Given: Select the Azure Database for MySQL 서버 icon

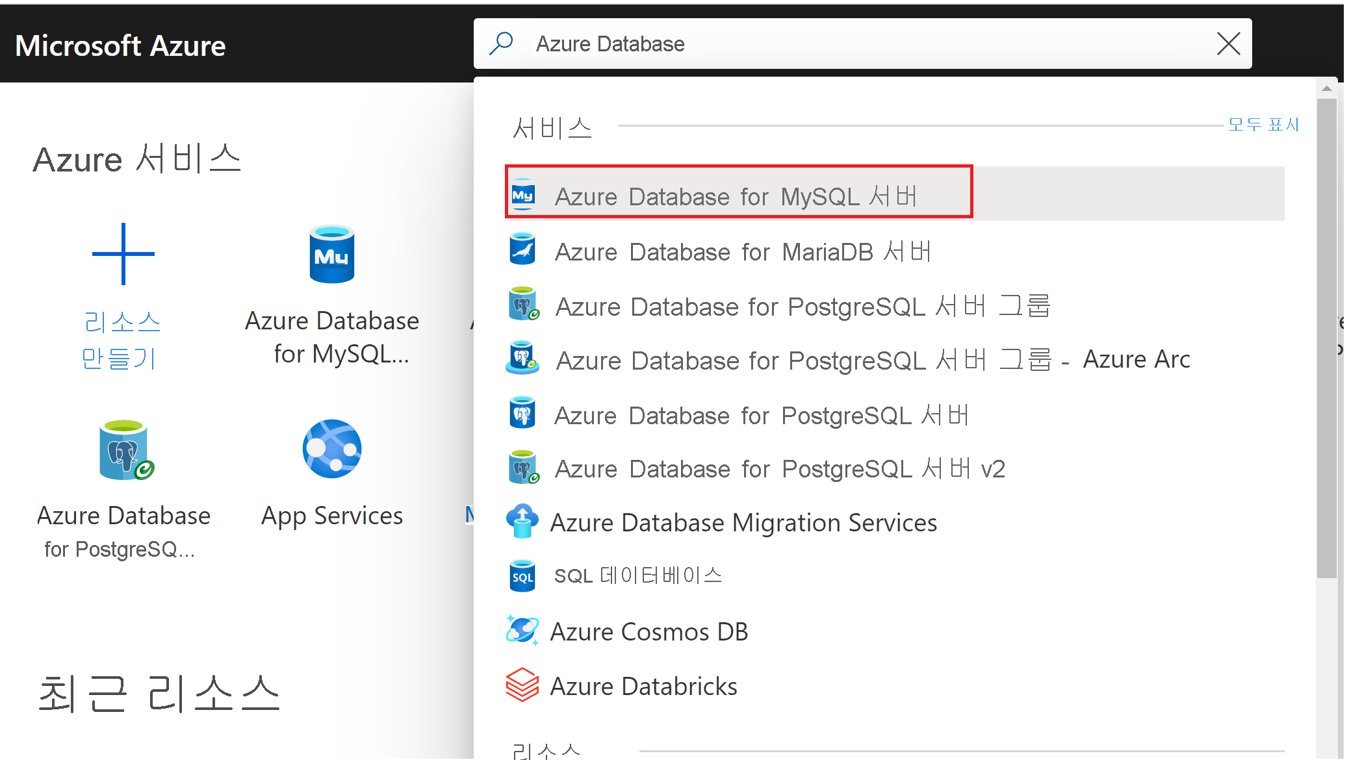Looking at the screenshot, I should tap(522, 194).
